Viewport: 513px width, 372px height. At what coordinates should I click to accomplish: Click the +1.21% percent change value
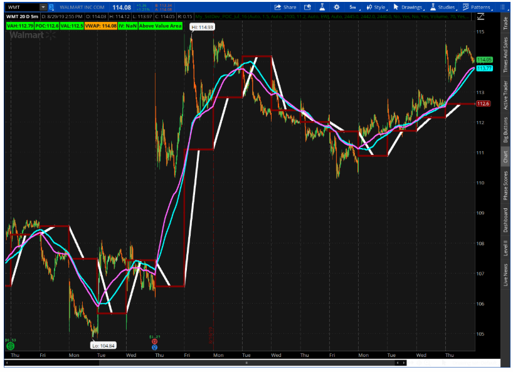[x=142, y=9]
